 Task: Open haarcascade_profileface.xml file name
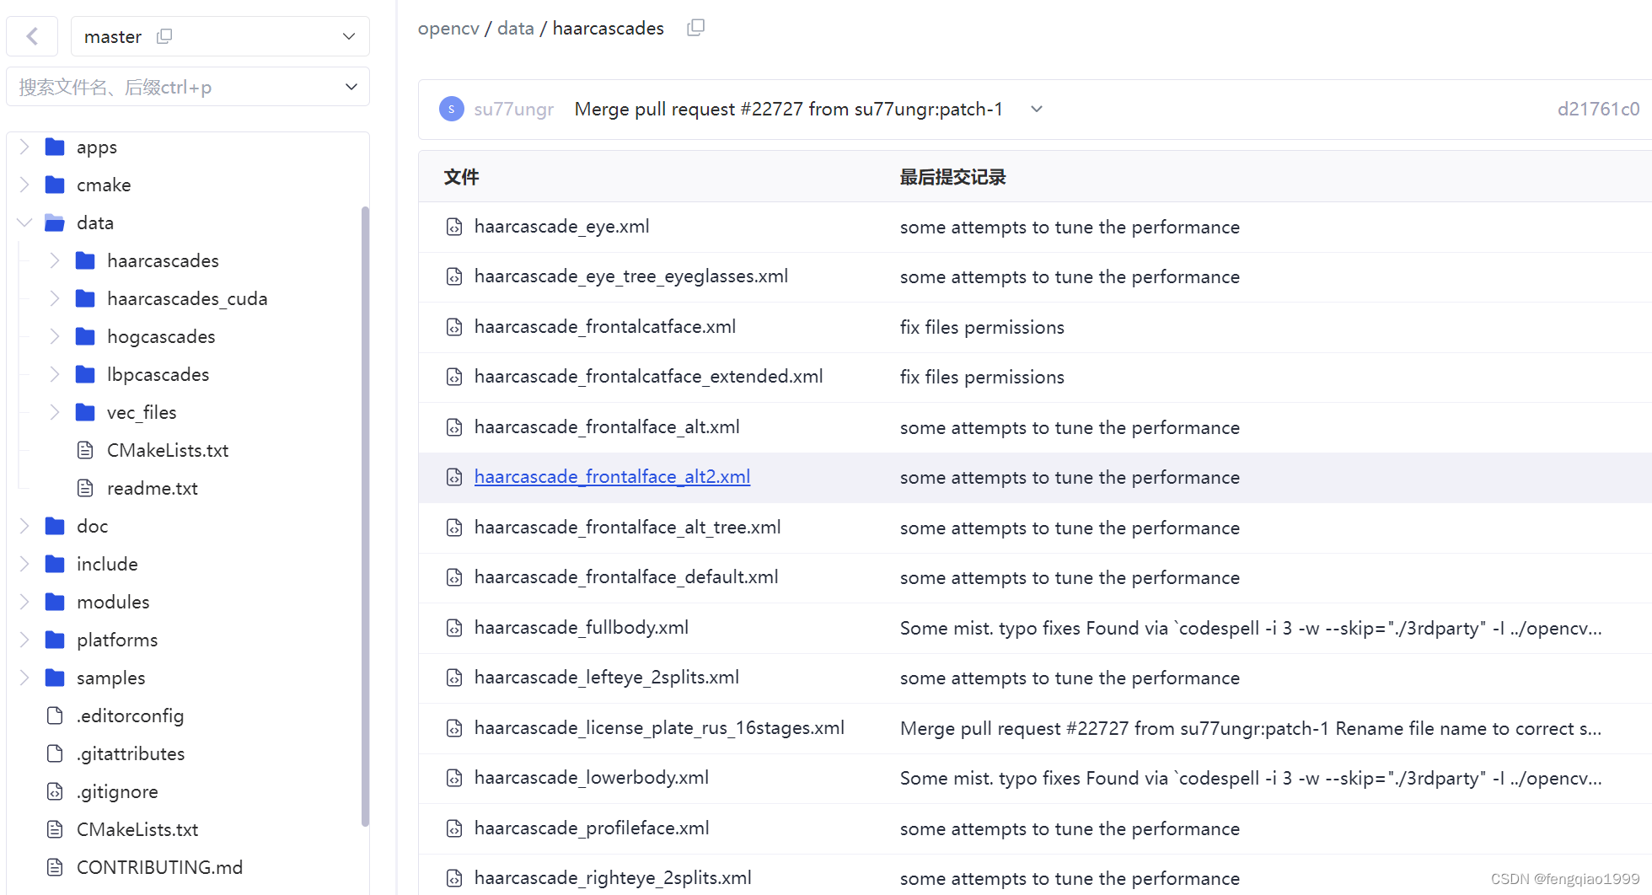[x=592, y=828]
